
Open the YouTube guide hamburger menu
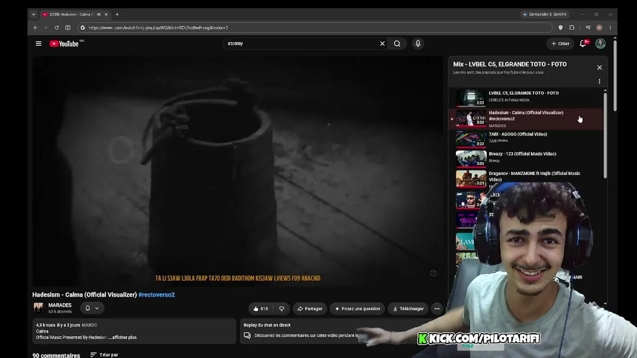38,44
